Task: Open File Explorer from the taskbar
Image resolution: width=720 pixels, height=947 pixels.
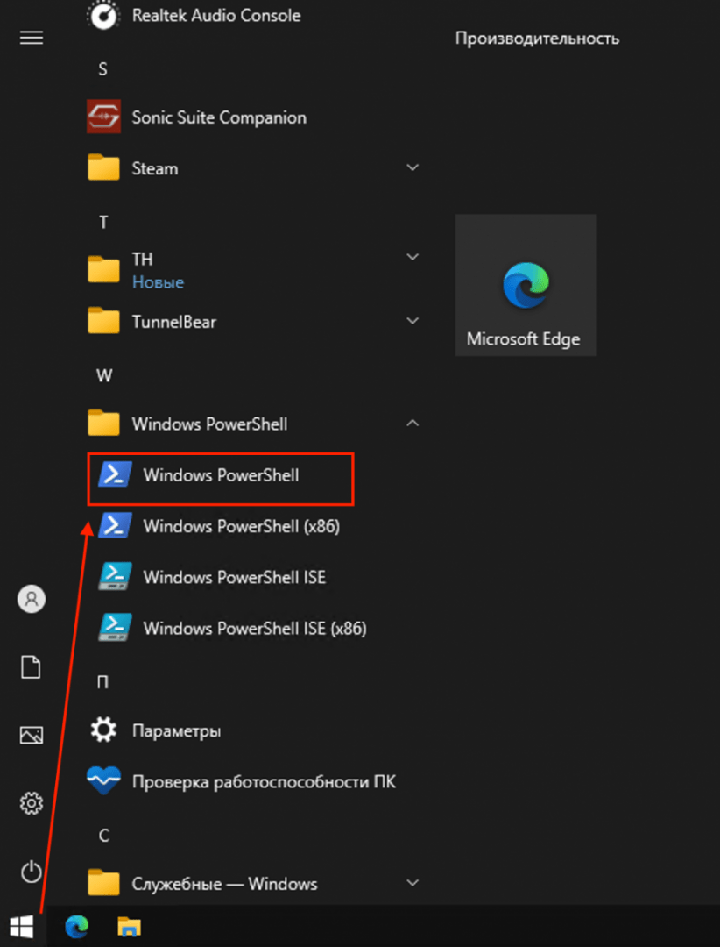Action: tap(130, 926)
